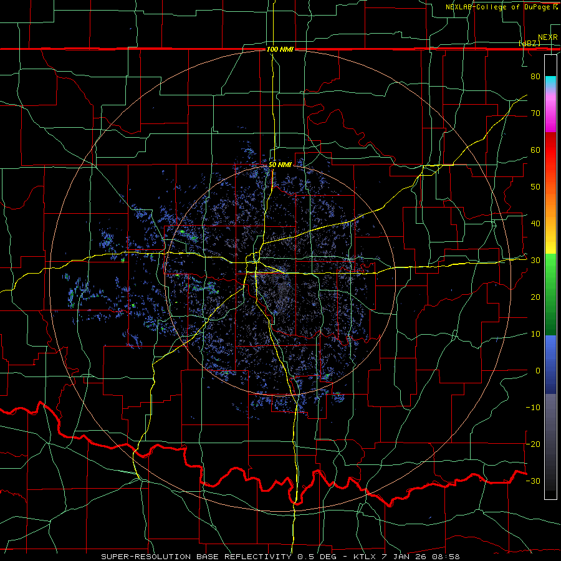561x561 pixels.
Task: Click the 30 value on the dBZ scale
Action: tap(535, 261)
